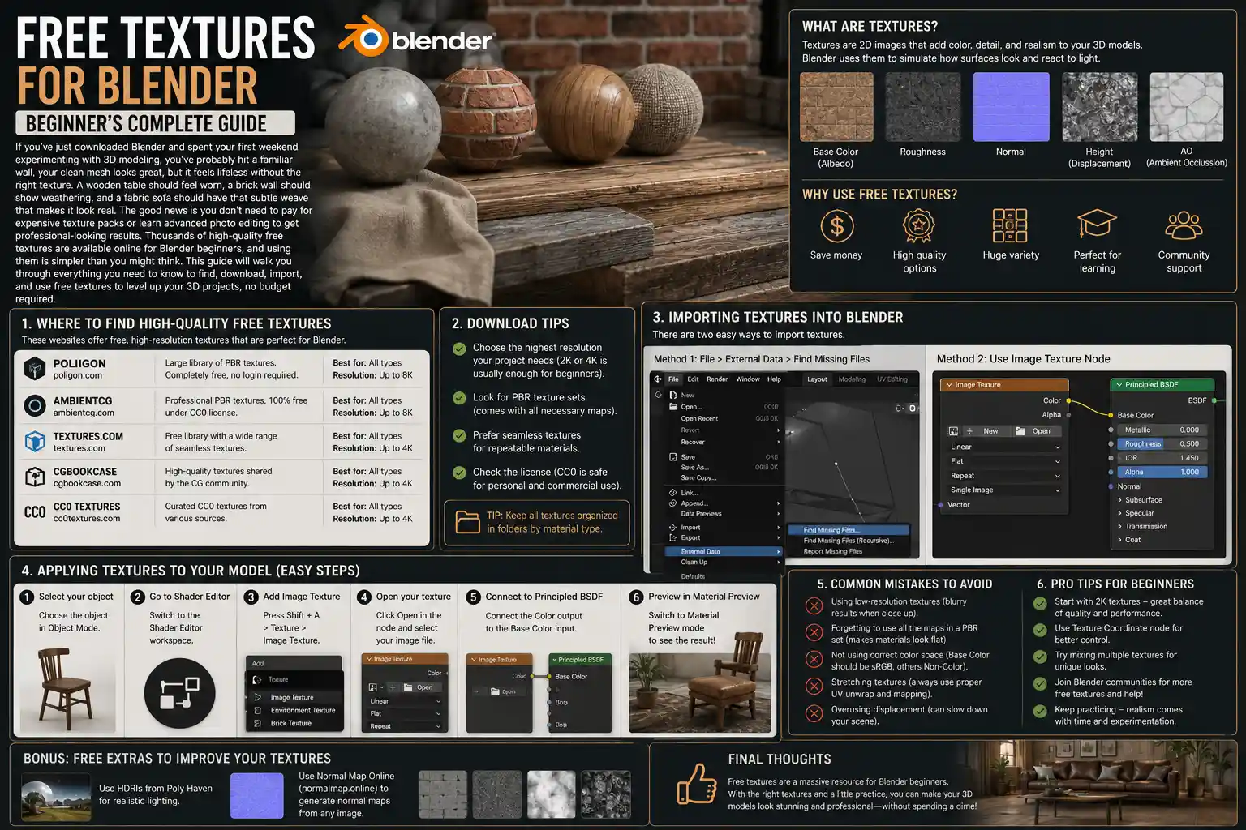Switch to the Layout workspace tab

coord(817,379)
